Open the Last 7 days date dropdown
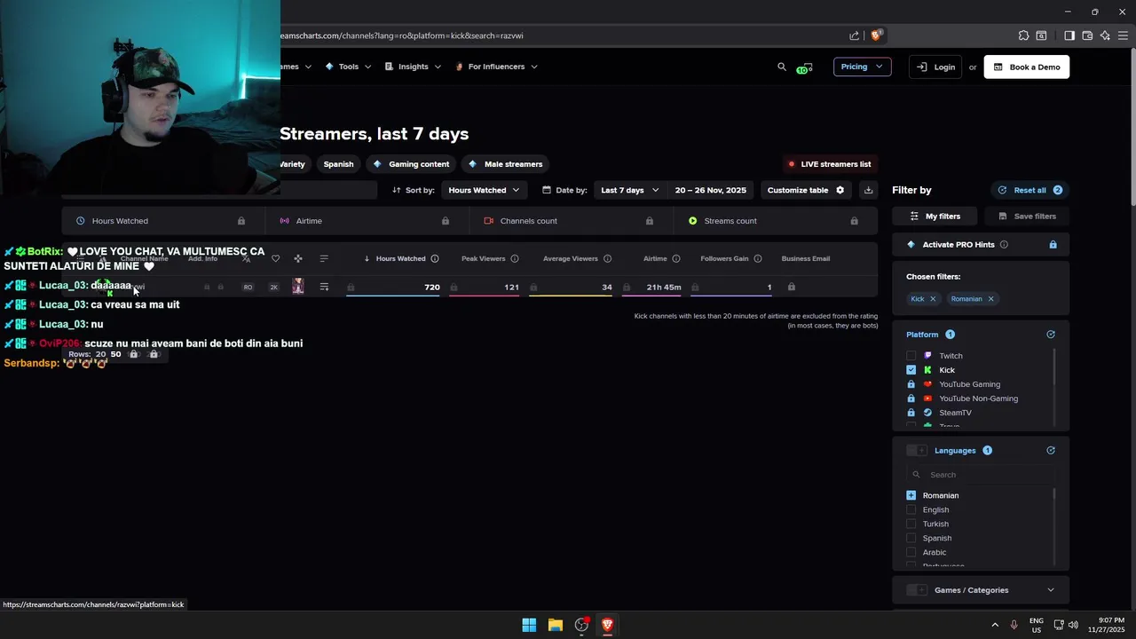Screen dimensions: 1136x639 (x=629, y=190)
